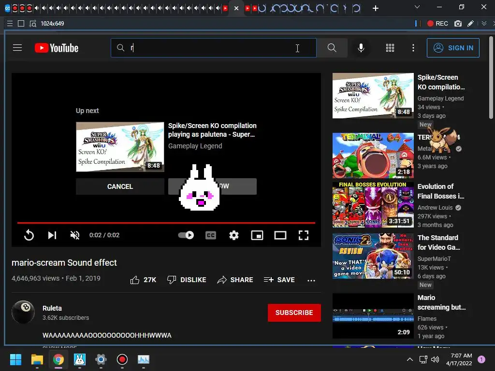Viewport: 495px width, 371px height.
Task: Click the SIGN IN button
Action: (x=453, y=48)
